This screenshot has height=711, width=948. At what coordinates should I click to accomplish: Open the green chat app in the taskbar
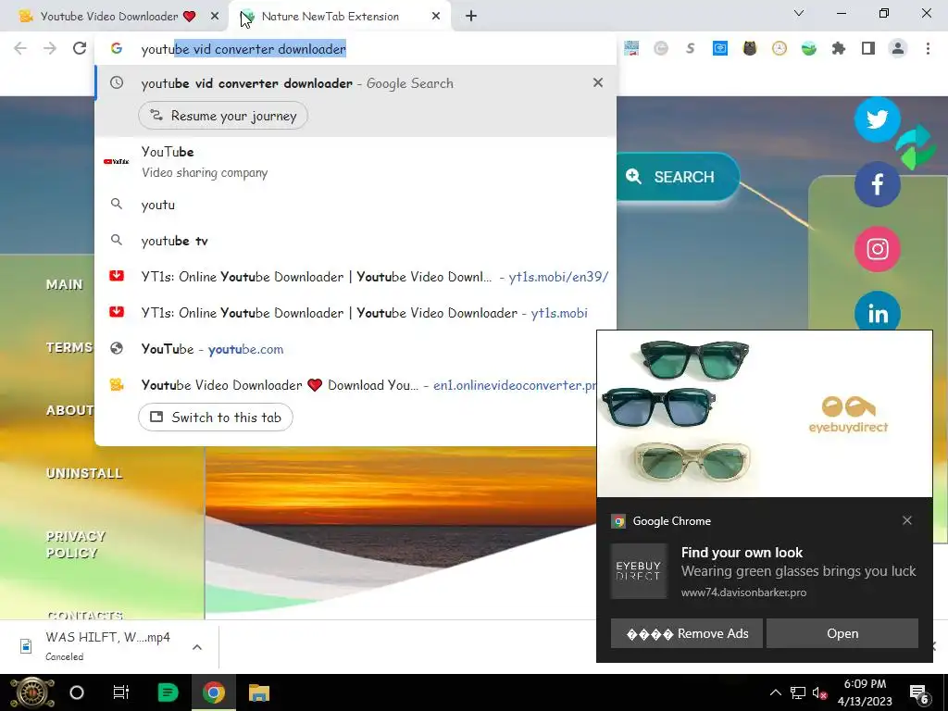click(168, 692)
